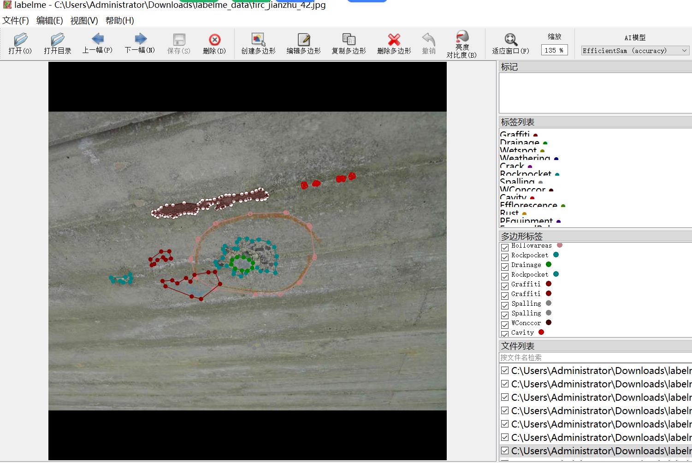This screenshot has height=463, width=692.
Task: Click the zoom percentage field showing 135 %
Action: coord(554,50)
